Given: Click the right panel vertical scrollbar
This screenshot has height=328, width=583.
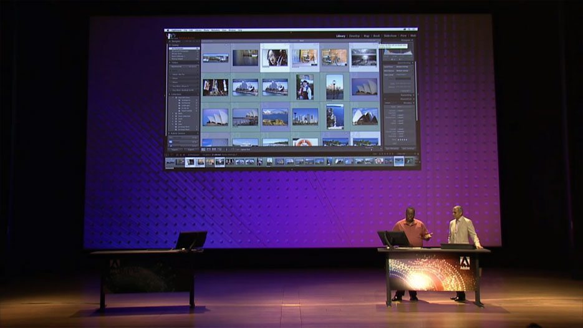Looking at the screenshot, I should tap(417, 91).
